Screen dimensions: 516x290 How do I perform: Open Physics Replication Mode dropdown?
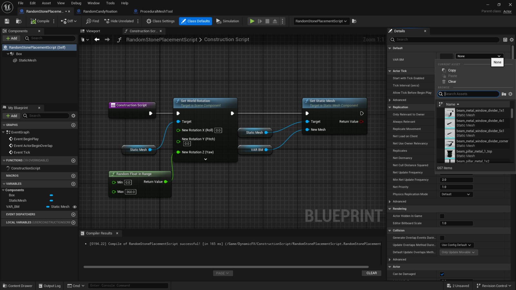click(x=456, y=194)
